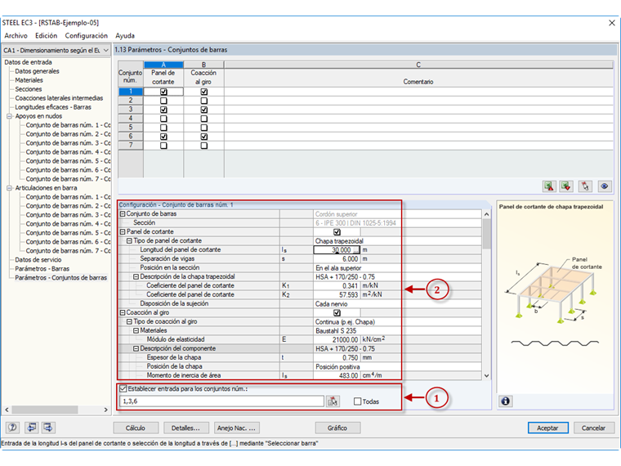The width and height of the screenshot is (621, 466).
Task: Check Coacción al giro for set 7
Action: click(204, 146)
